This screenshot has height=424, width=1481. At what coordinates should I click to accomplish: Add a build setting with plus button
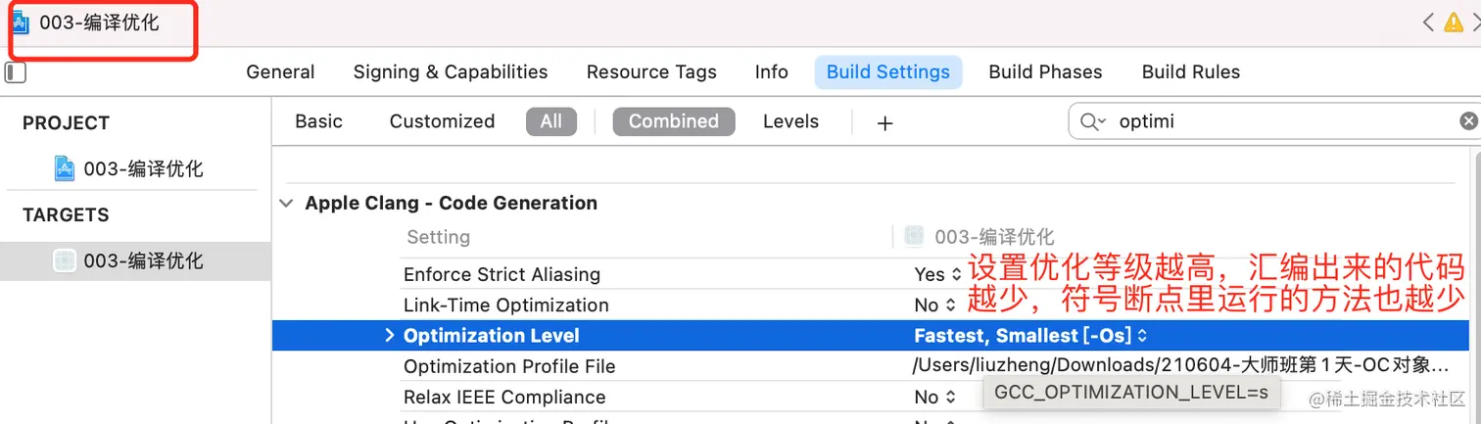[884, 122]
